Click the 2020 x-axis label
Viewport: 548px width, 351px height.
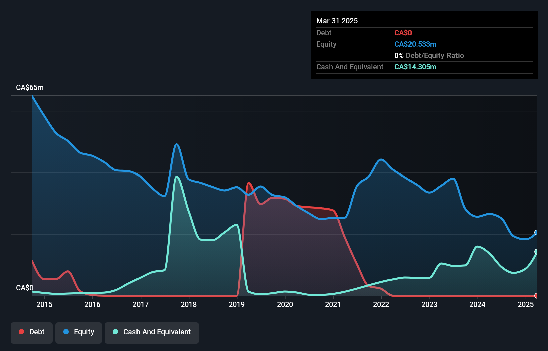[x=285, y=304]
